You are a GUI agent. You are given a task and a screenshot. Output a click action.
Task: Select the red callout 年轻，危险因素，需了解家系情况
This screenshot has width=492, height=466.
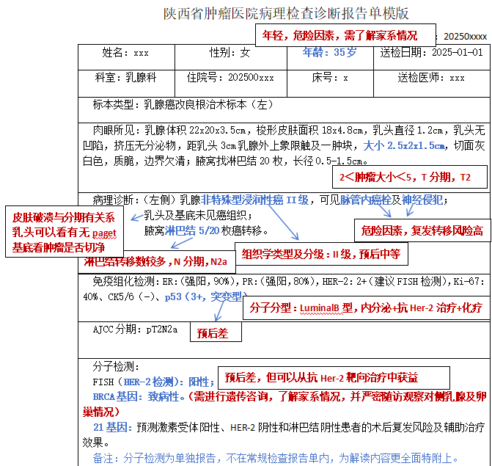click(x=345, y=35)
